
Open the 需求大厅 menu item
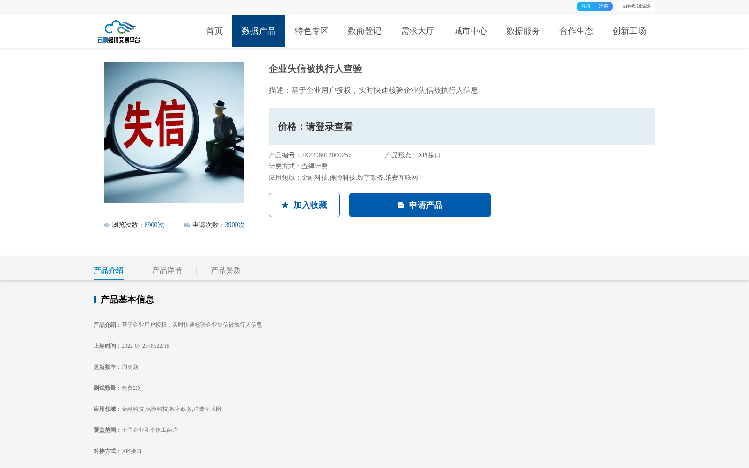point(417,31)
